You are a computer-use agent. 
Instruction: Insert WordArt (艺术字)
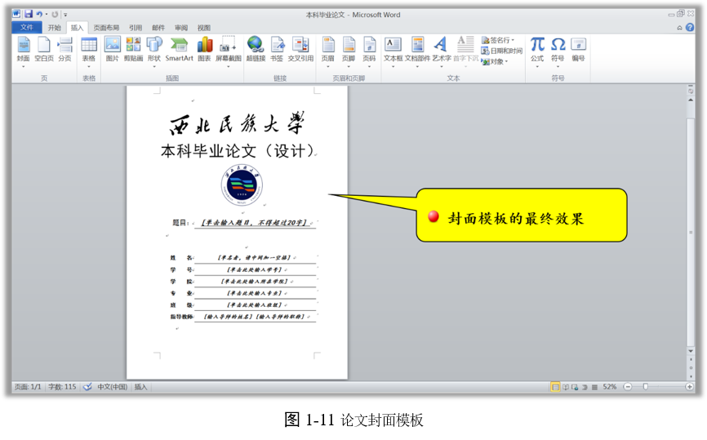(442, 50)
